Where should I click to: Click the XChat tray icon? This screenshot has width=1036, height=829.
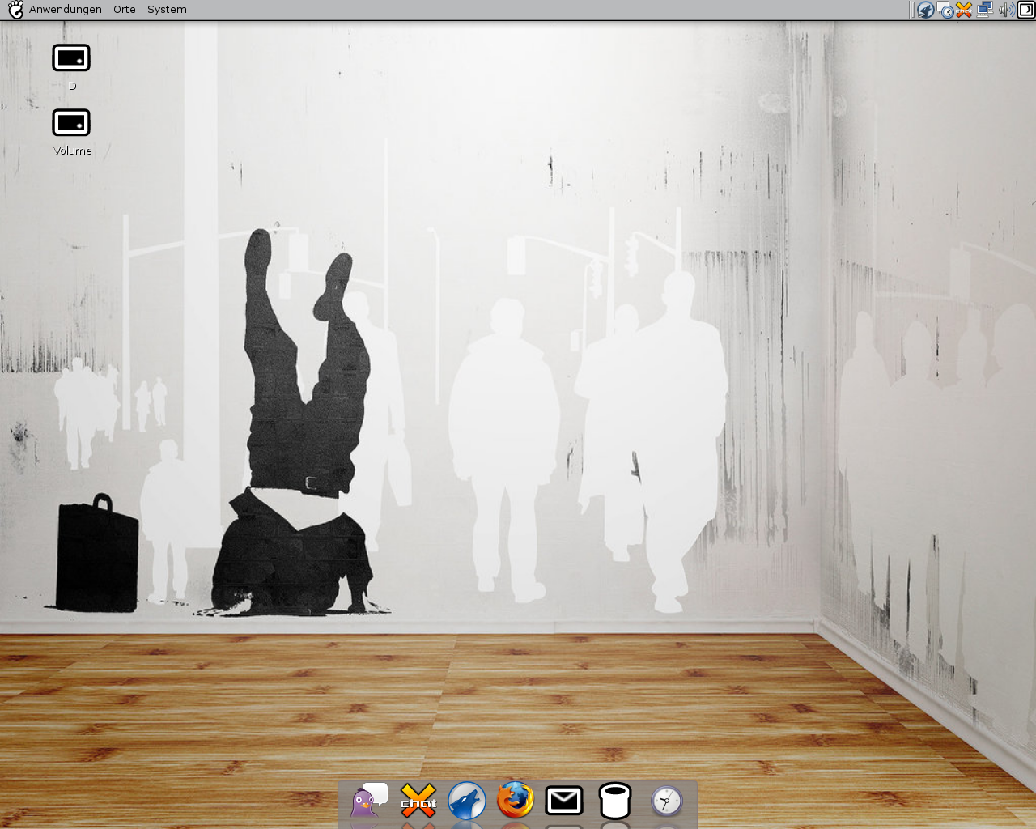coord(964,10)
